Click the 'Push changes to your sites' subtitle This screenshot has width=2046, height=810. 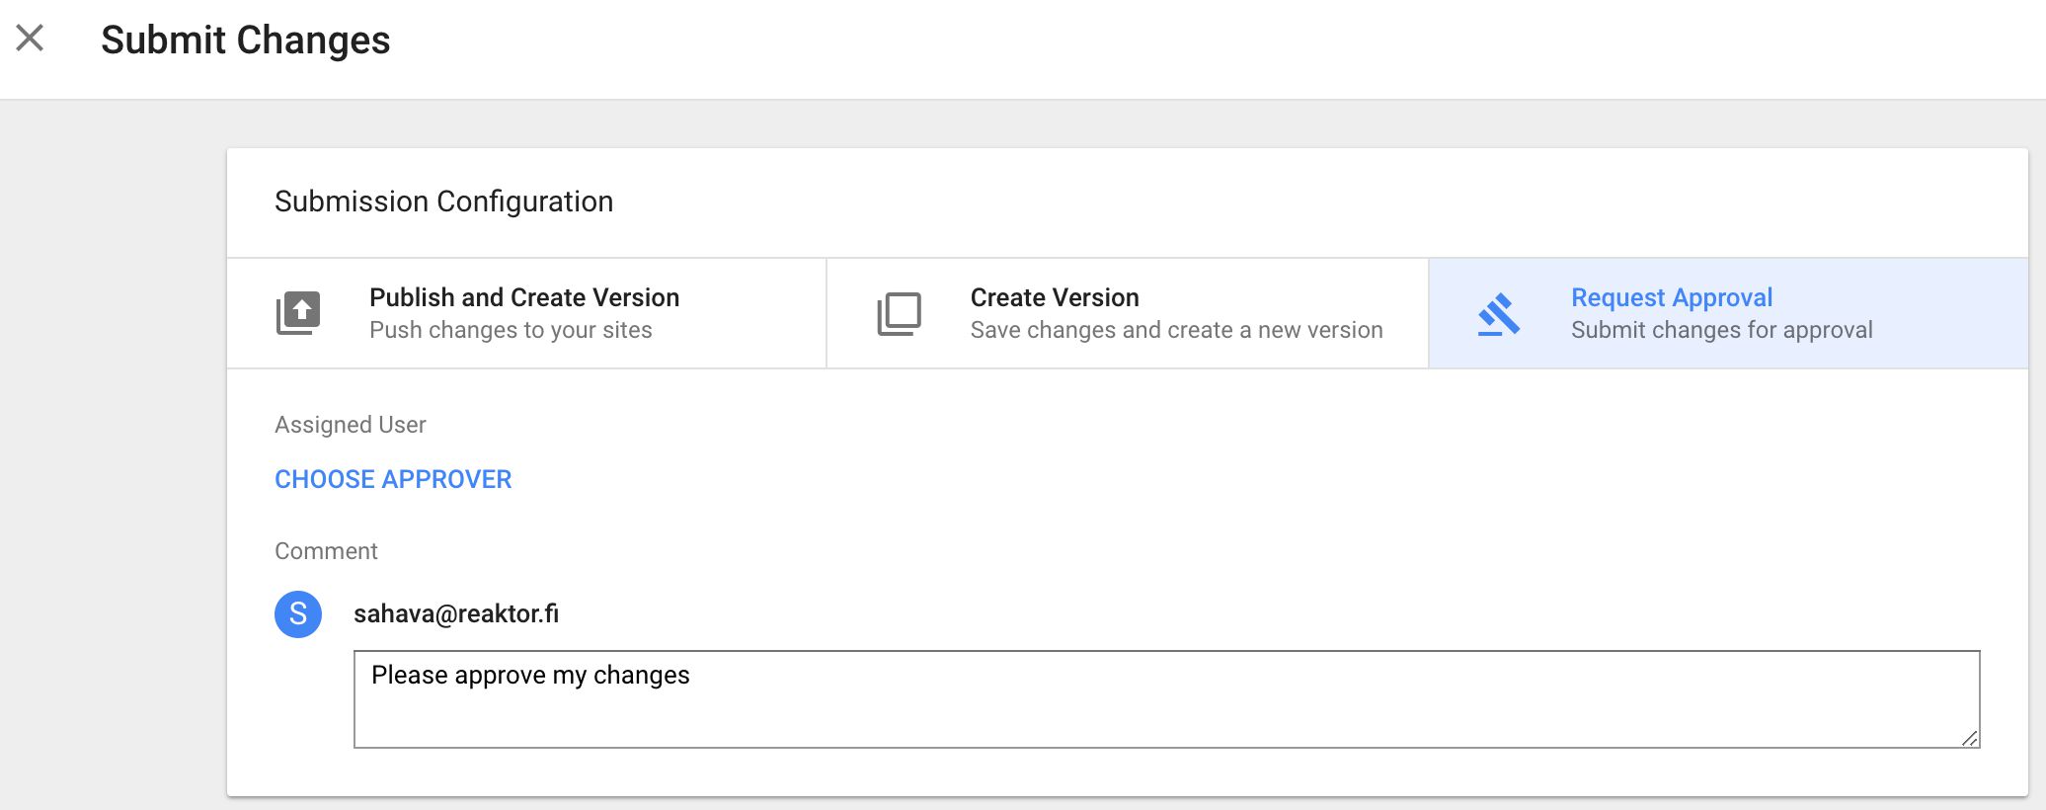pyautogui.click(x=511, y=330)
